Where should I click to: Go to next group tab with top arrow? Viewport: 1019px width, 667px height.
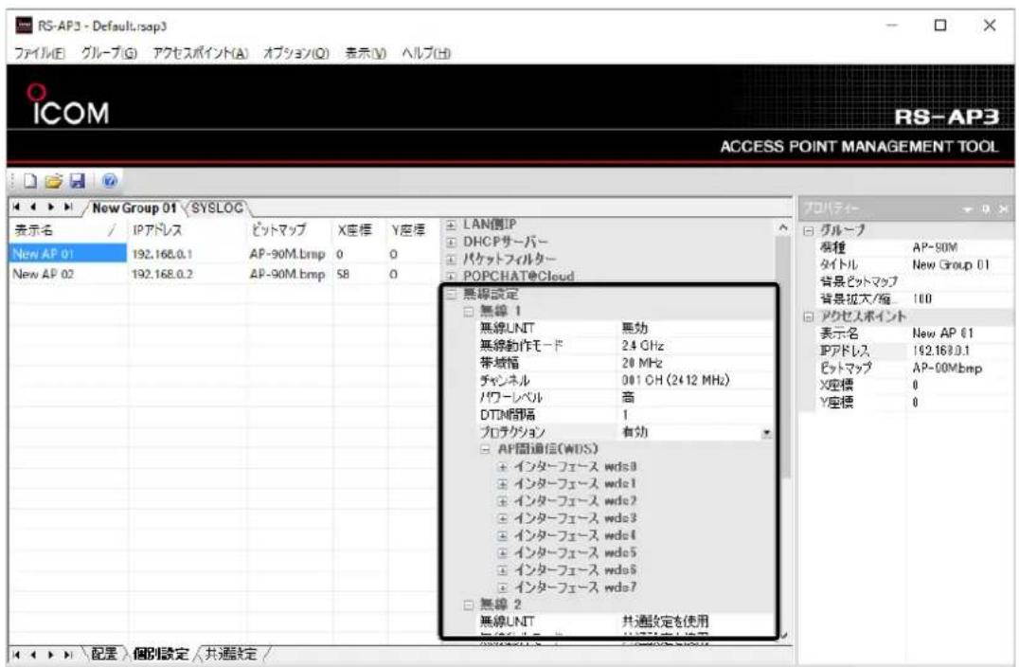(51, 207)
